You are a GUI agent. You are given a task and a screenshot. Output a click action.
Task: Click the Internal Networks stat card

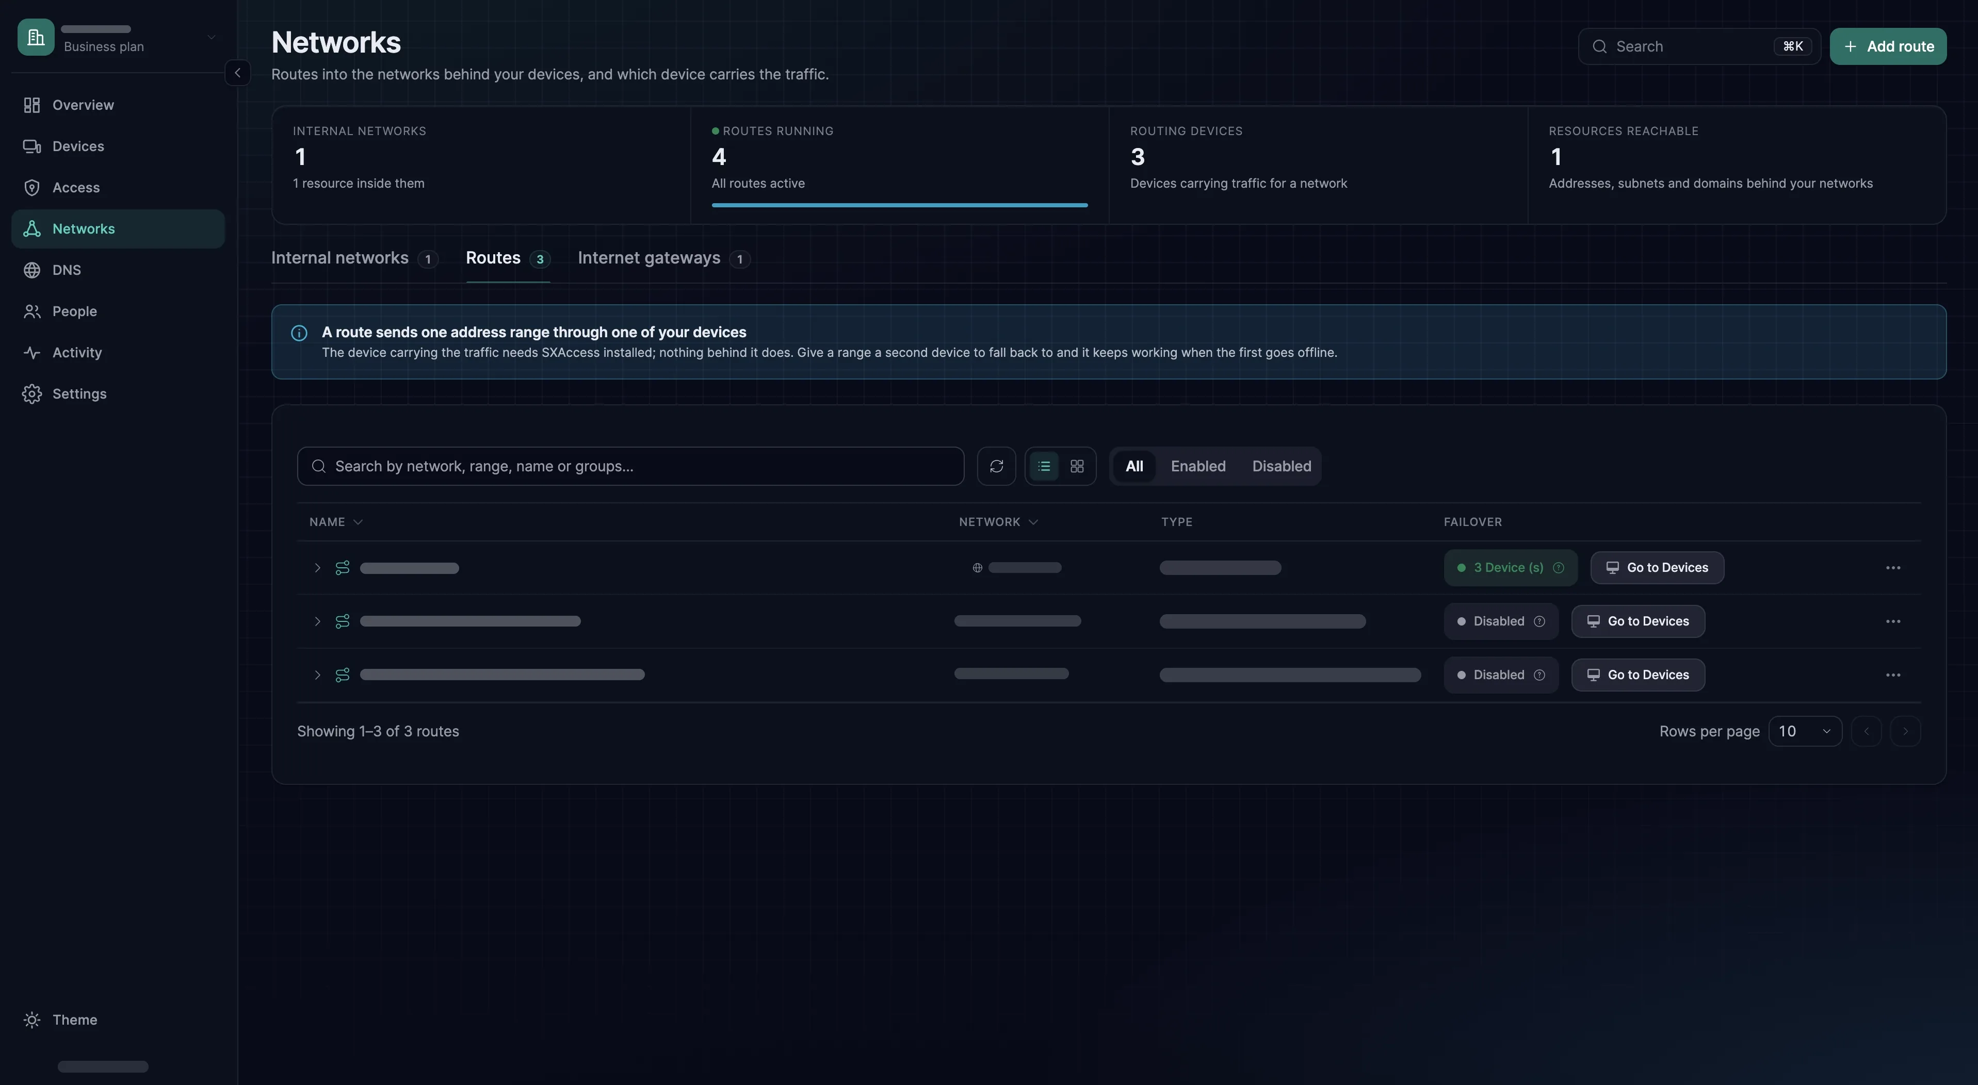coord(481,165)
